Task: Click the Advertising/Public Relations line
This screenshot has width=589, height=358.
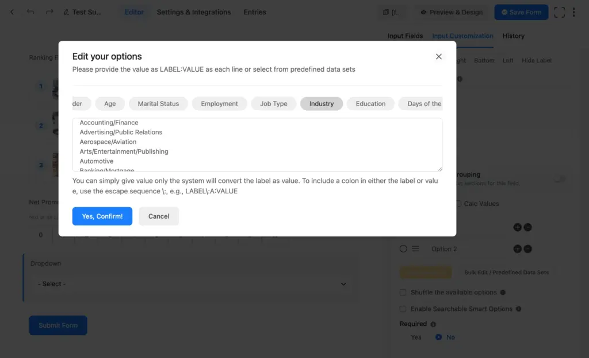Action: click(x=121, y=132)
